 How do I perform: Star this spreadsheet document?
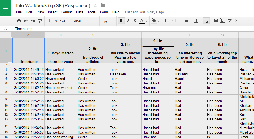pos(95,5)
